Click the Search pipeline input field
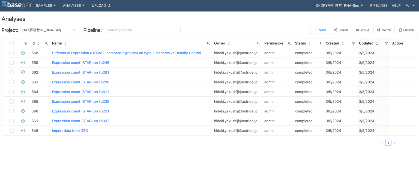 pyautogui.click(x=142, y=30)
